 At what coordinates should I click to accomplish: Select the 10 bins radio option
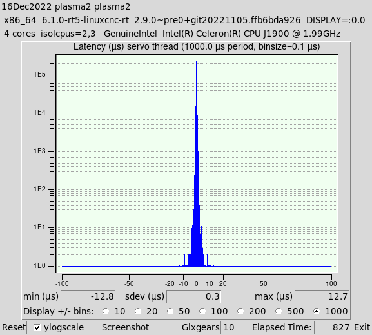click(x=106, y=311)
